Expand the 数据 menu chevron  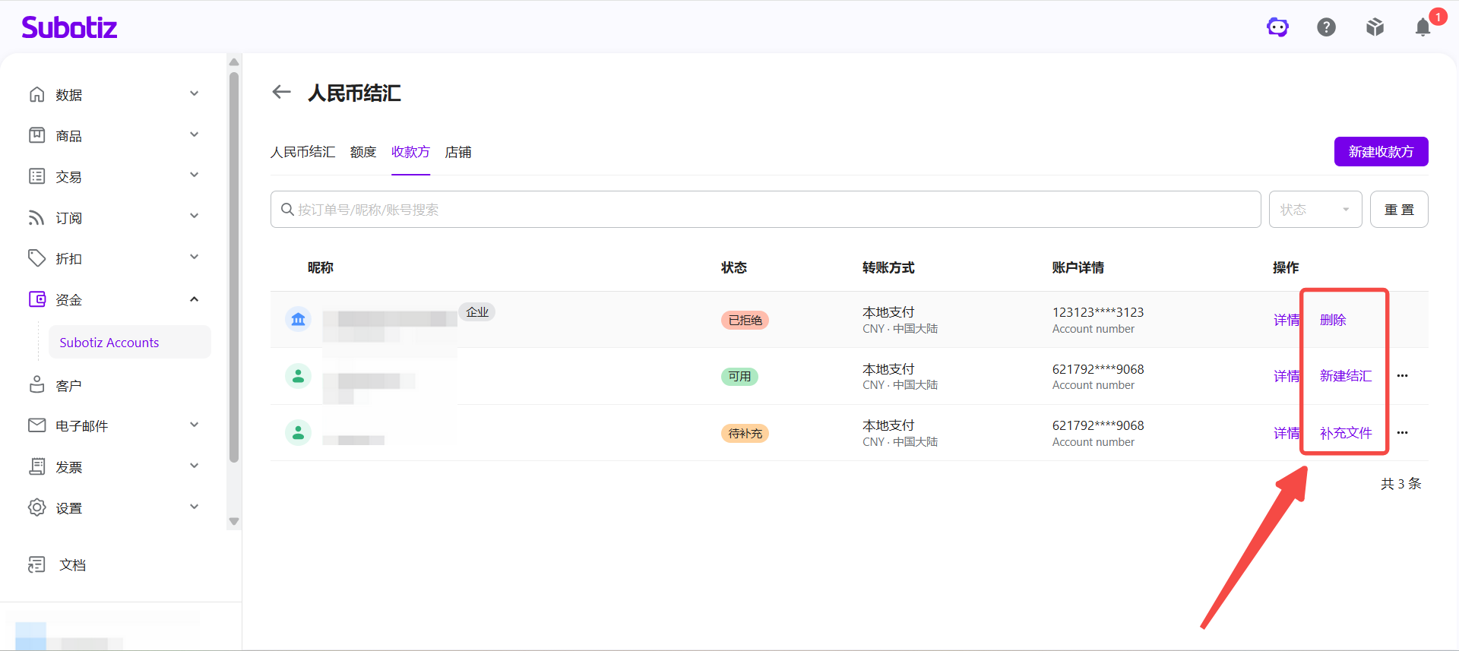194,93
